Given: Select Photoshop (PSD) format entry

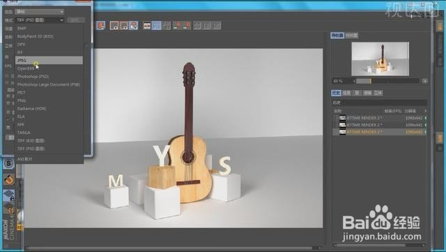Looking at the screenshot, I should coord(49,77).
